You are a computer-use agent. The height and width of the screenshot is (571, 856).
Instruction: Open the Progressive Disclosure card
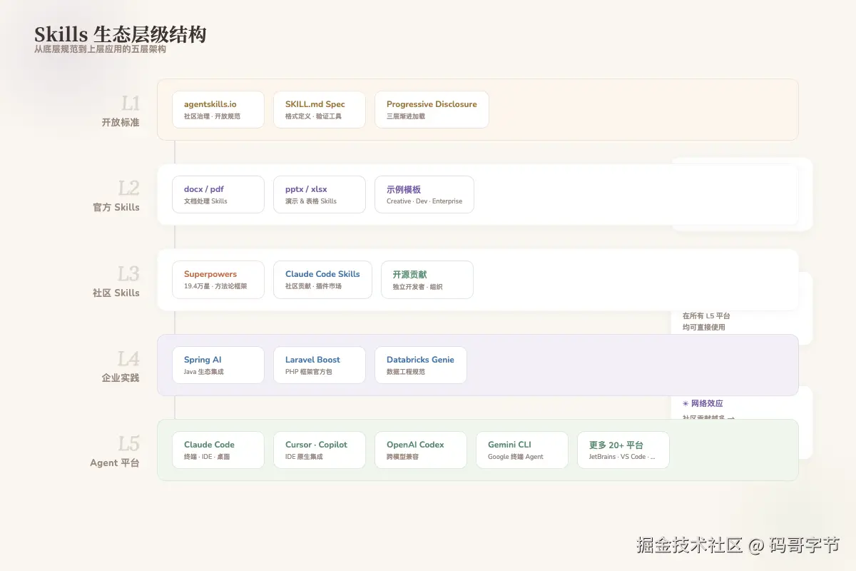[x=432, y=109]
